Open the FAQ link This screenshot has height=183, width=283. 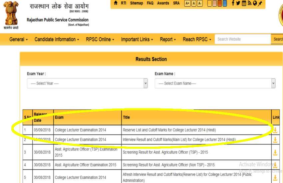coord(150,3)
